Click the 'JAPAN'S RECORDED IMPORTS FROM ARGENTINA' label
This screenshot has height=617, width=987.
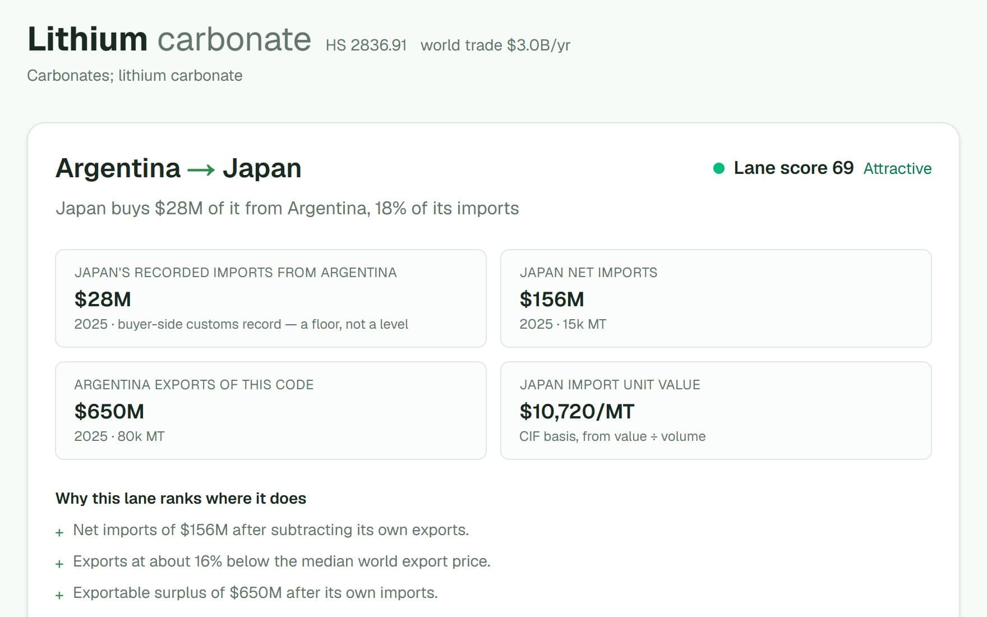click(236, 273)
